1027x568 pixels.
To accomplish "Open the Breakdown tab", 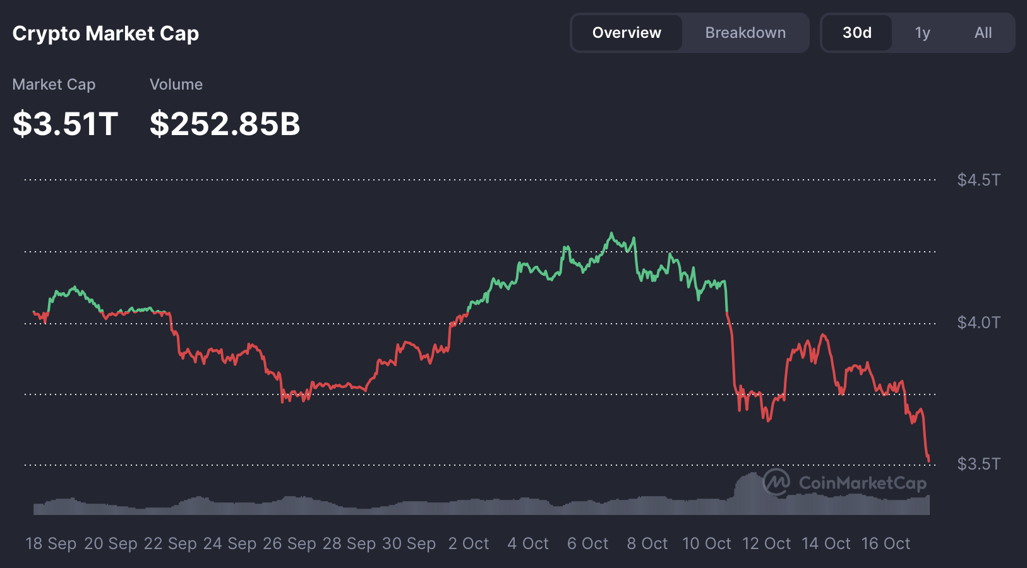I will click(x=745, y=33).
